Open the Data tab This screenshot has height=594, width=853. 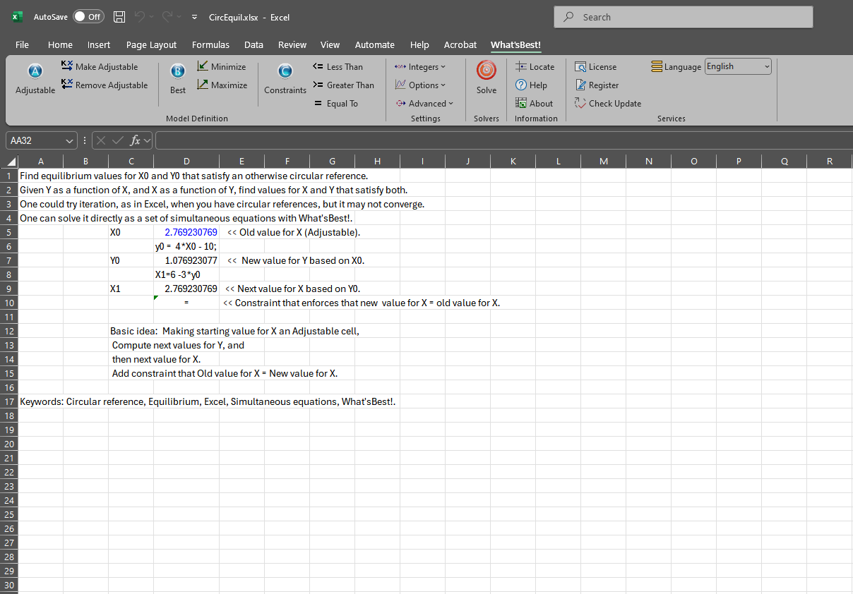click(253, 44)
